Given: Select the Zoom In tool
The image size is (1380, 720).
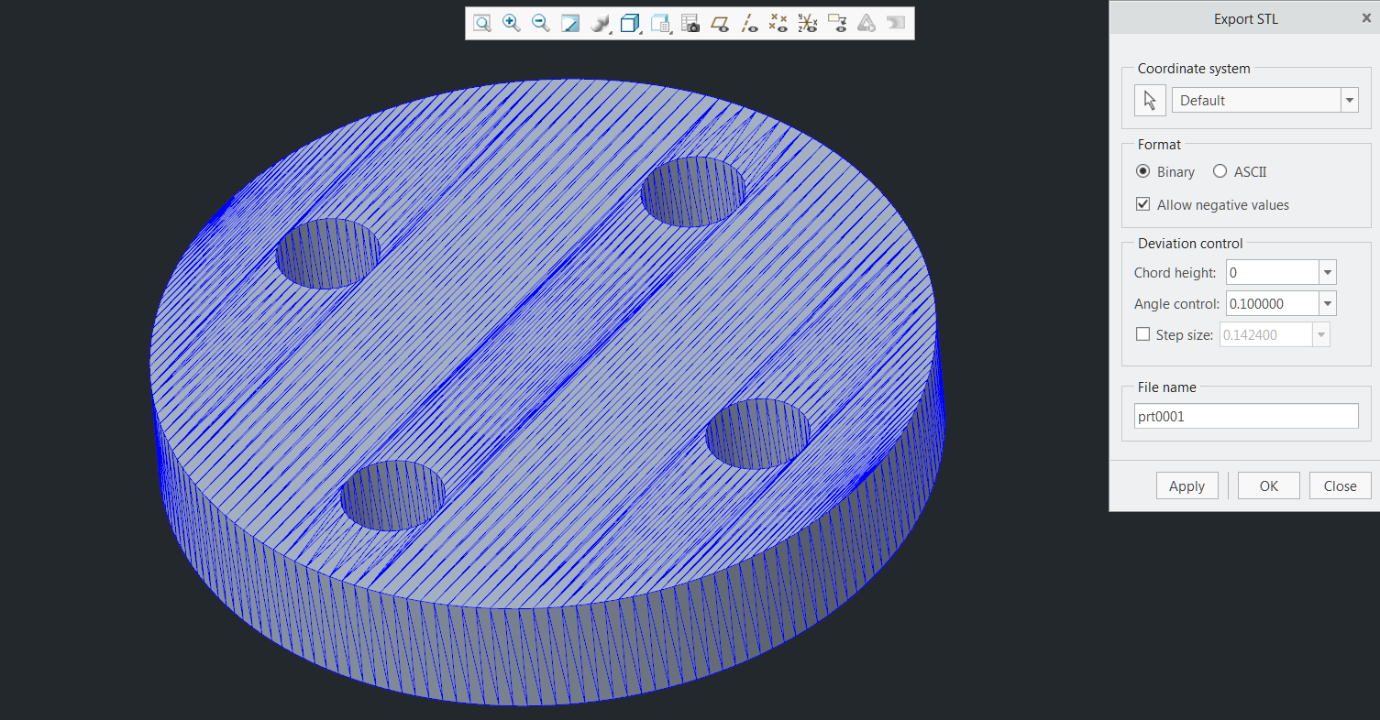Looking at the screenshot, I should click(x=511, y=23).
